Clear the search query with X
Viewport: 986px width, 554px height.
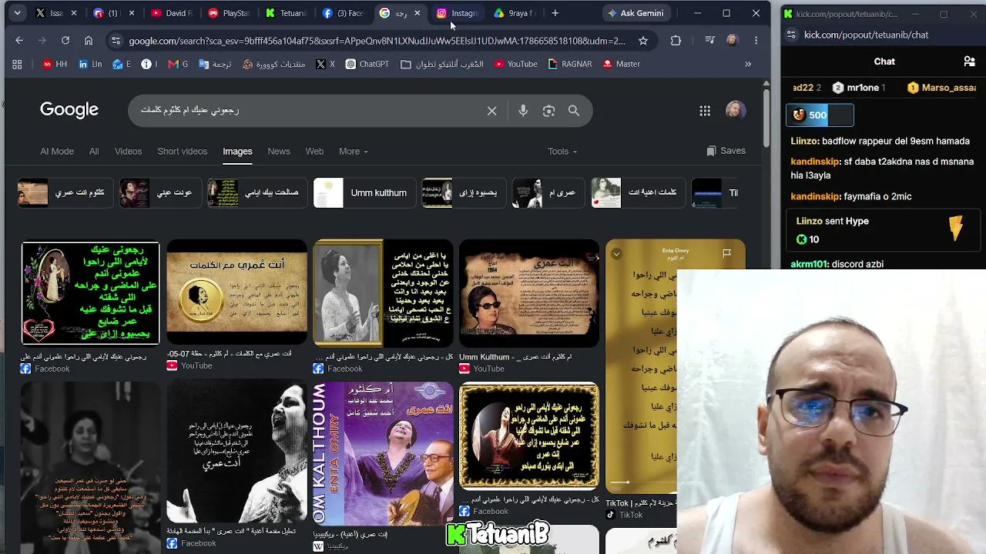(x=491, y=111)
